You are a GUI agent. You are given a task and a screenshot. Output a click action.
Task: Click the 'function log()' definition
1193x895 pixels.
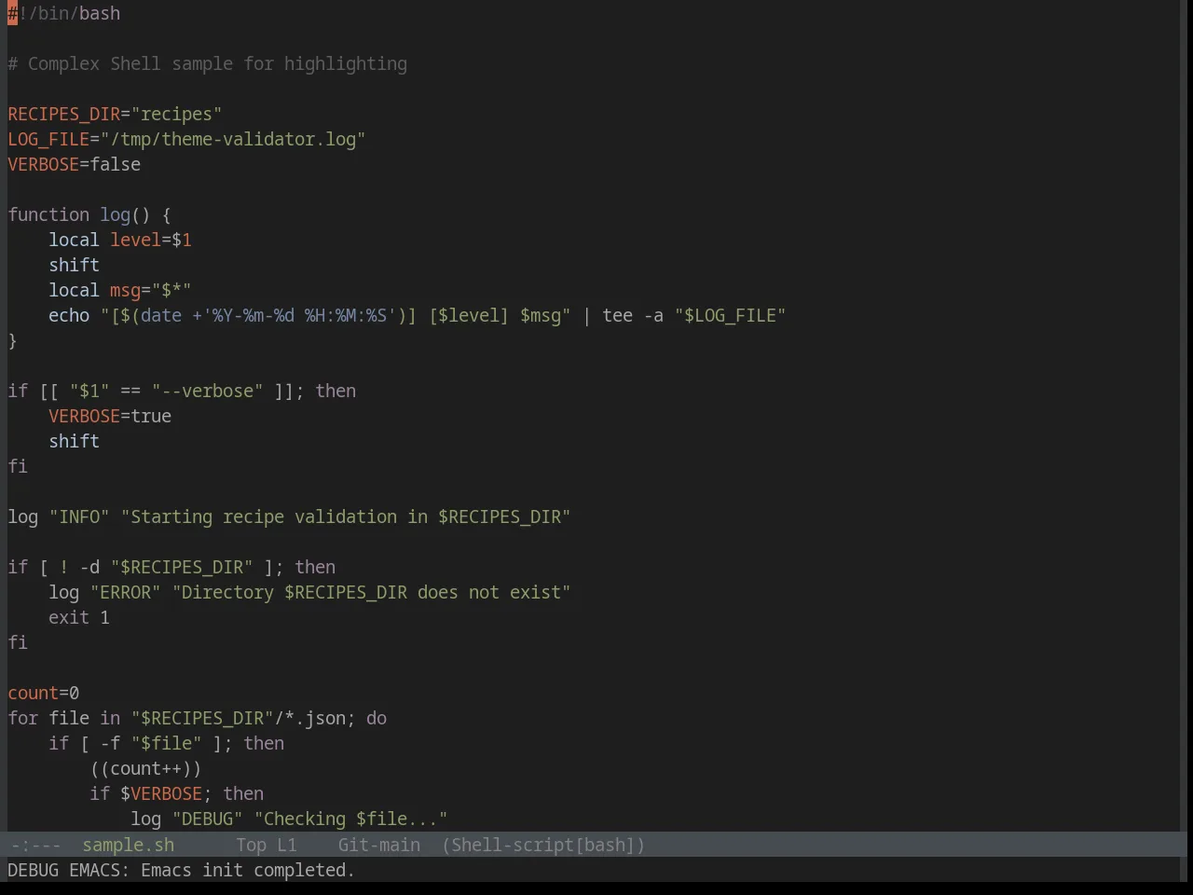point(89,214)
